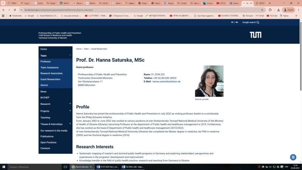Screen dimensions: 302x170
Task: Open the browser extensions puzzle icon
Action: coord(270,10)
